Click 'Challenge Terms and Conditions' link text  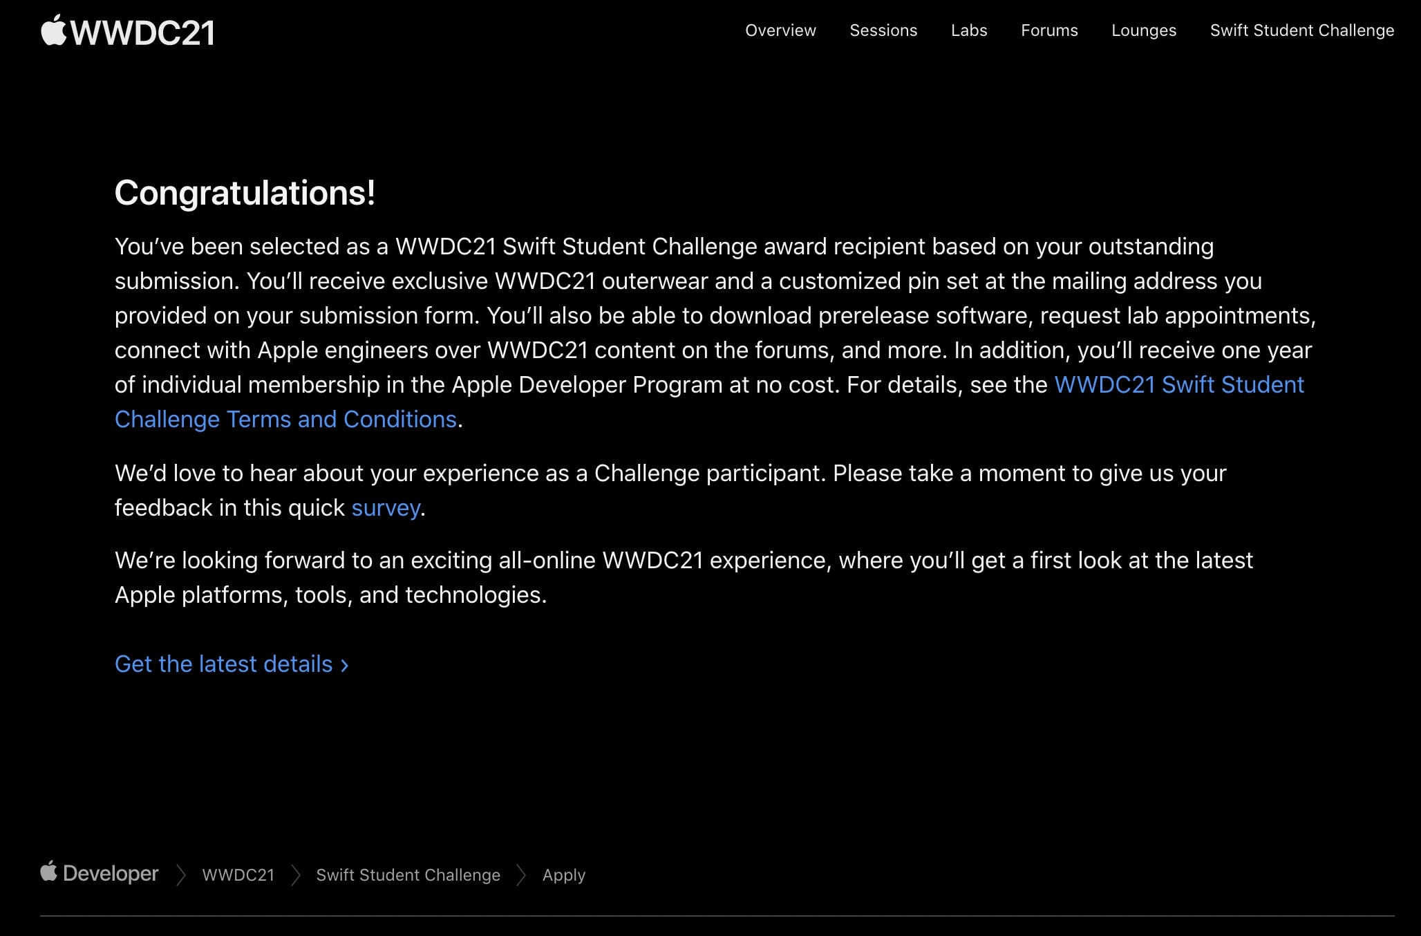coord(285,419)
